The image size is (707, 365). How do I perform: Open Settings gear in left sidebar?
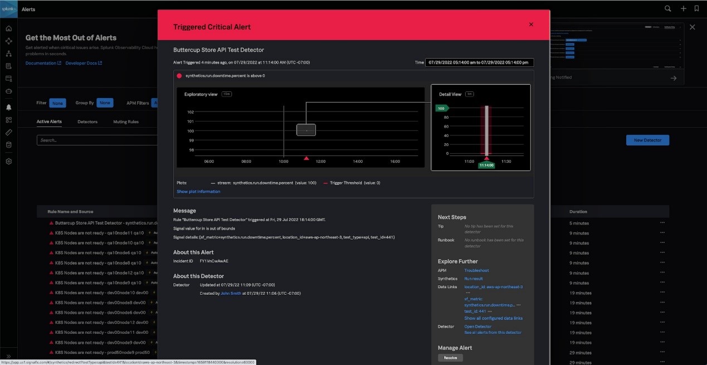(x=8, y=162)
